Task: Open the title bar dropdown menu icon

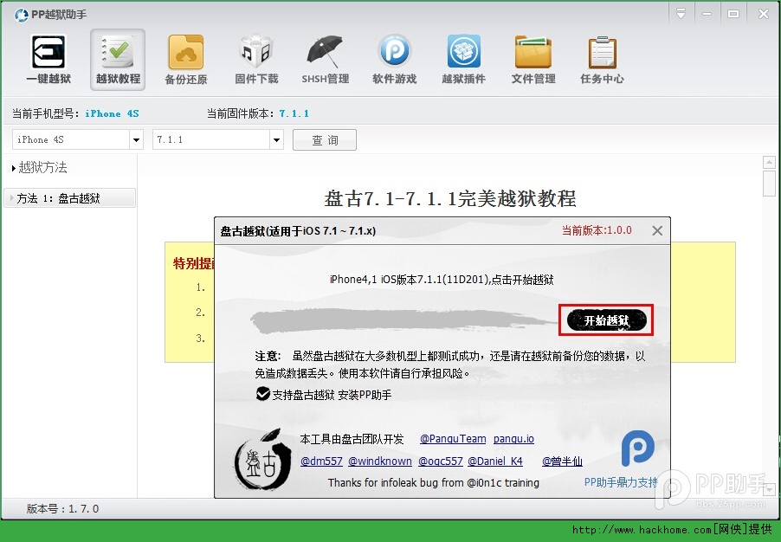Action: (x=681, y=14)
